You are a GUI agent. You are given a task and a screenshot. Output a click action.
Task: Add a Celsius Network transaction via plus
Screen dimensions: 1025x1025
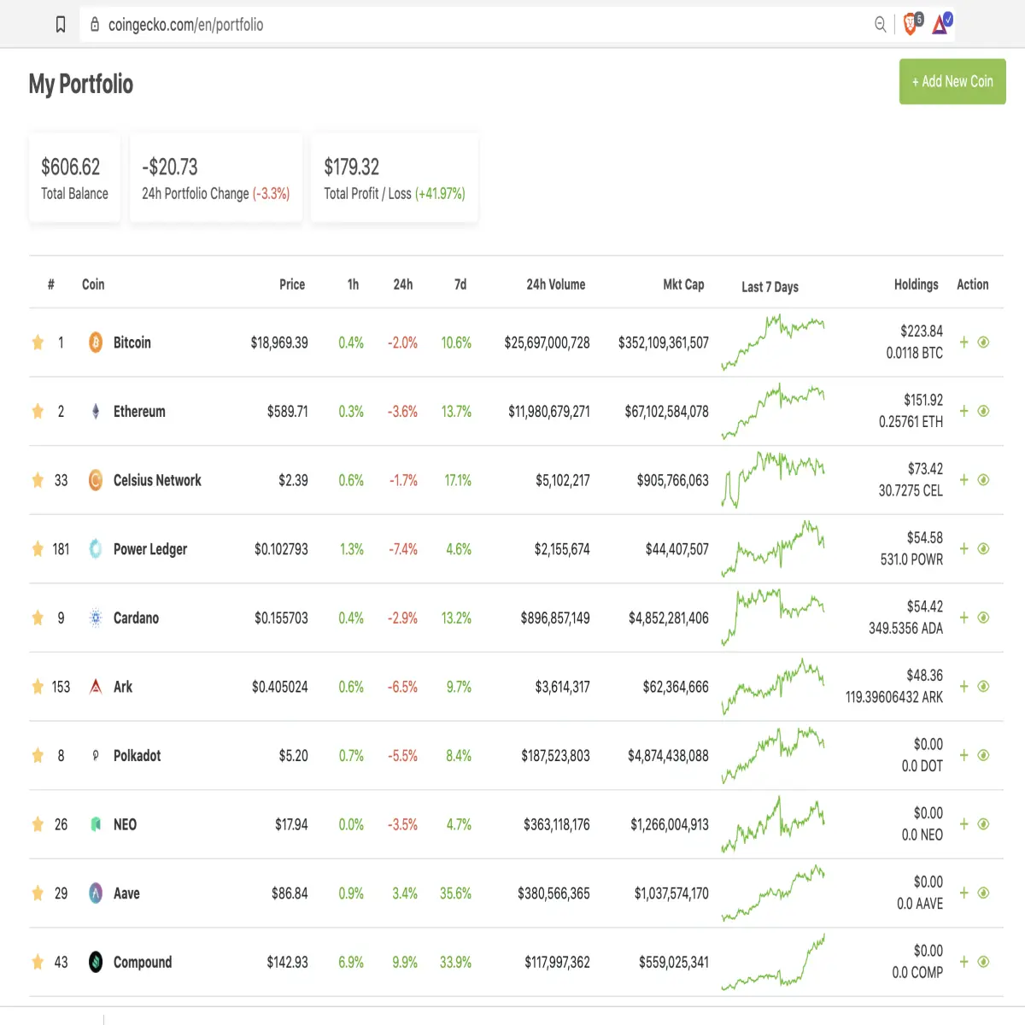coord(963,480)
